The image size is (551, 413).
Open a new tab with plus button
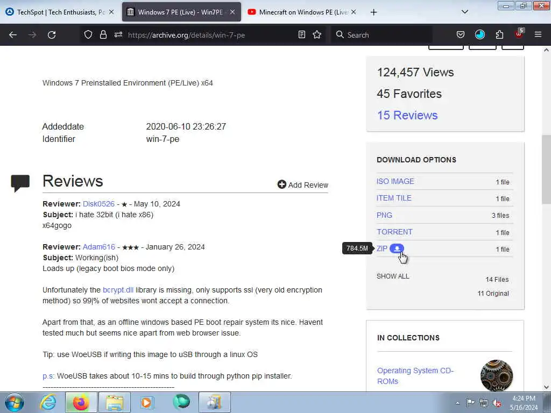(x=373, y=12)
